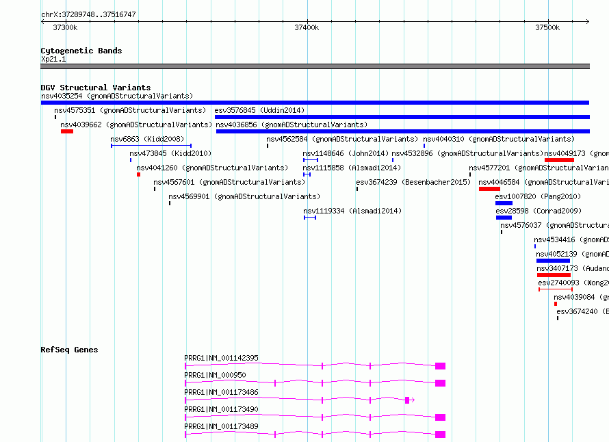Click last exon block of NM_001173486
The height and width of the screenshot is (442, 609).
[x=407, y=400]
